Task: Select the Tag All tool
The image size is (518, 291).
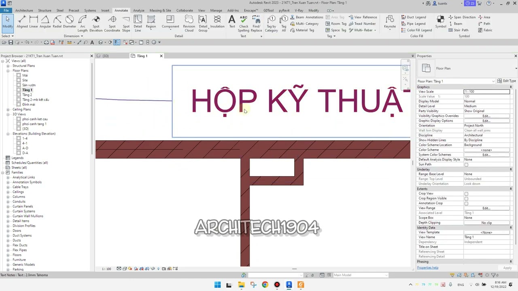Action: (284, 24)
